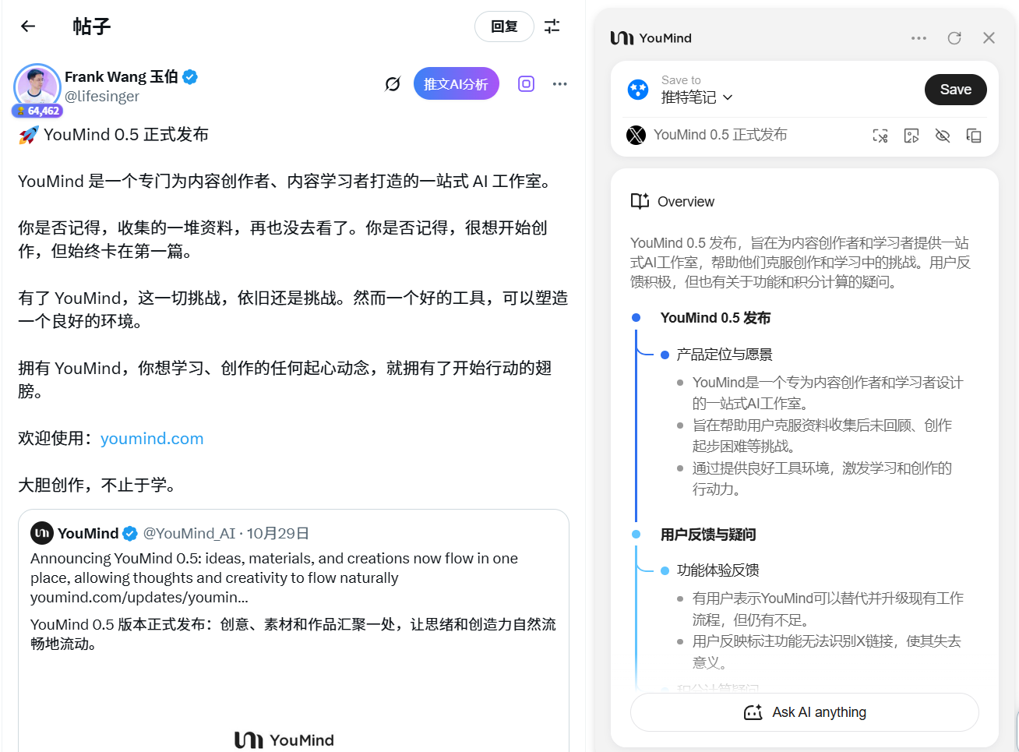Click the AI sparkle icon in Ask AI
The width and height of the screenshot is (1019, 752).
pyautogui.click(x=753, y=712)
